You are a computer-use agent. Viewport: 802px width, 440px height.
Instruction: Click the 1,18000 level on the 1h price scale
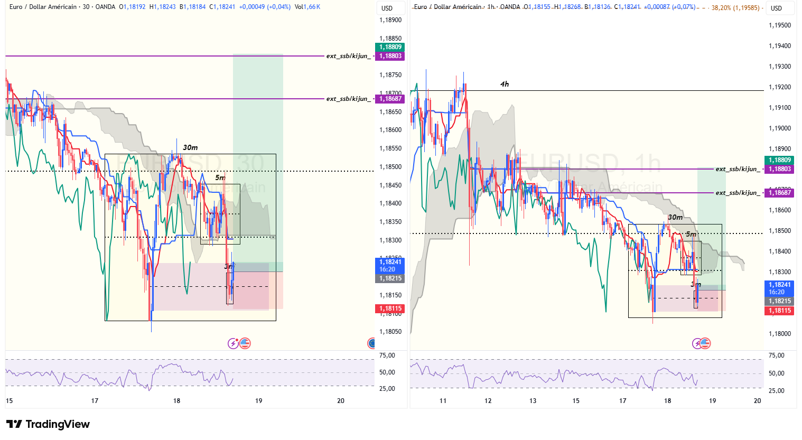[780, 334]
